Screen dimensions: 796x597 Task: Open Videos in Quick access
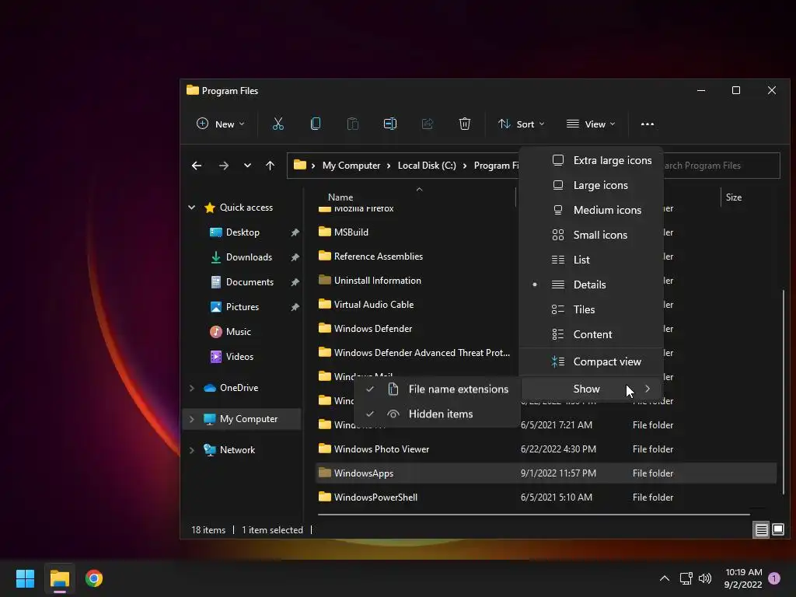239,357
